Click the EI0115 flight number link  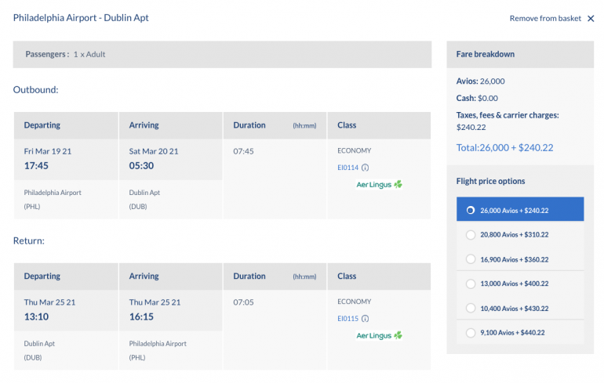coord(347,319)
